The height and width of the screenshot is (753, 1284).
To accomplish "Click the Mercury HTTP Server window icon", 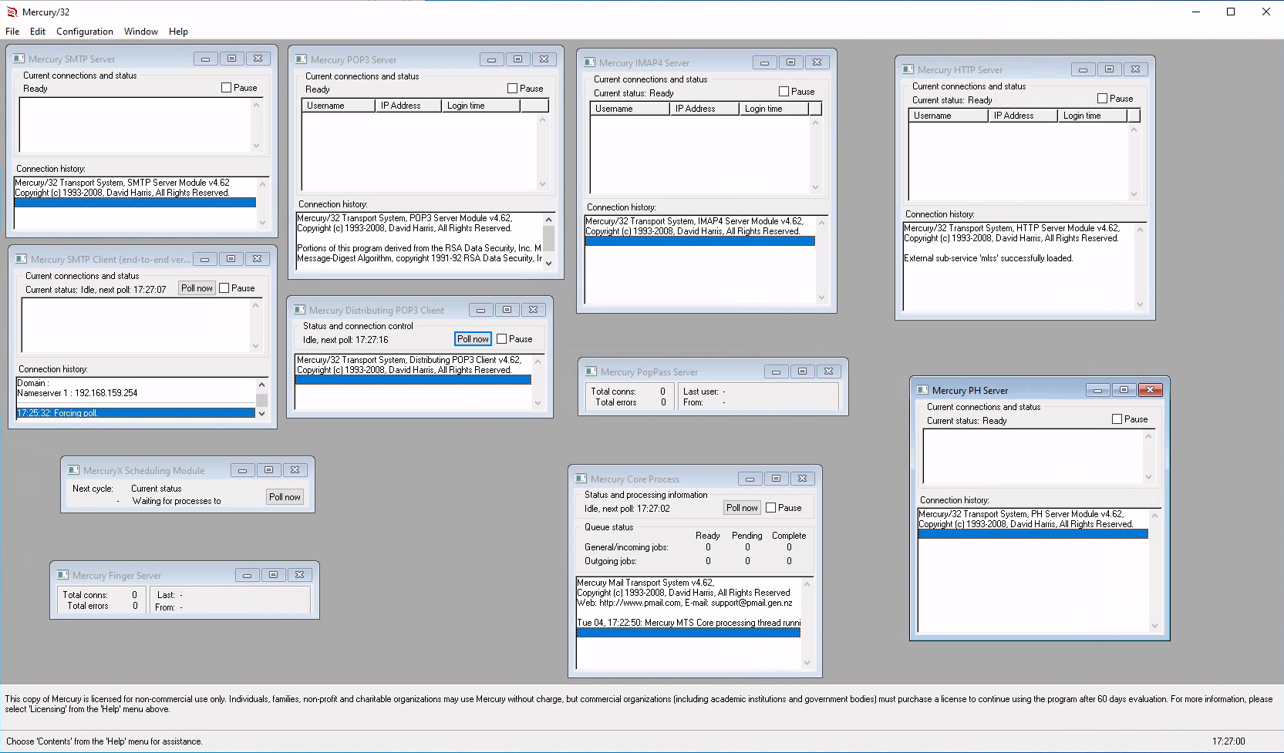I will coord(908,69).
